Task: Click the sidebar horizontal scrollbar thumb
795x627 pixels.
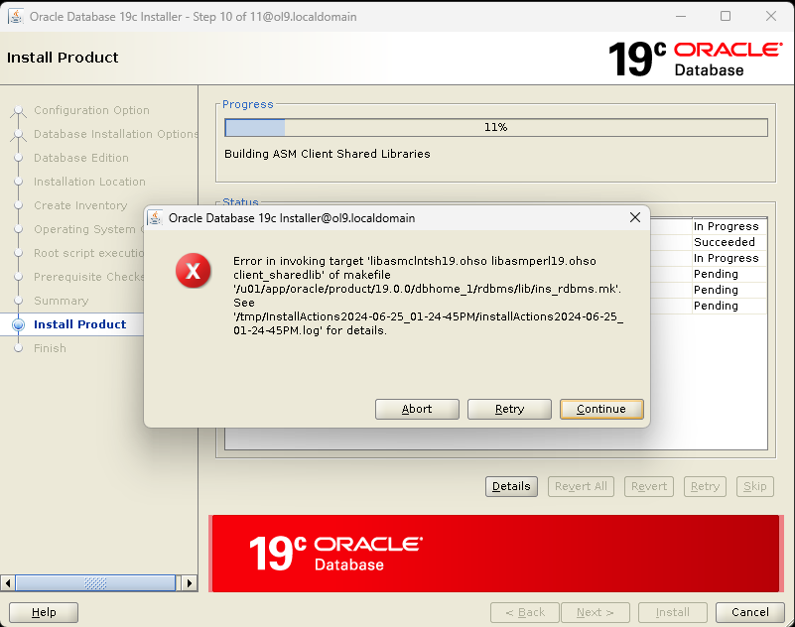Action: pos(95,583)
